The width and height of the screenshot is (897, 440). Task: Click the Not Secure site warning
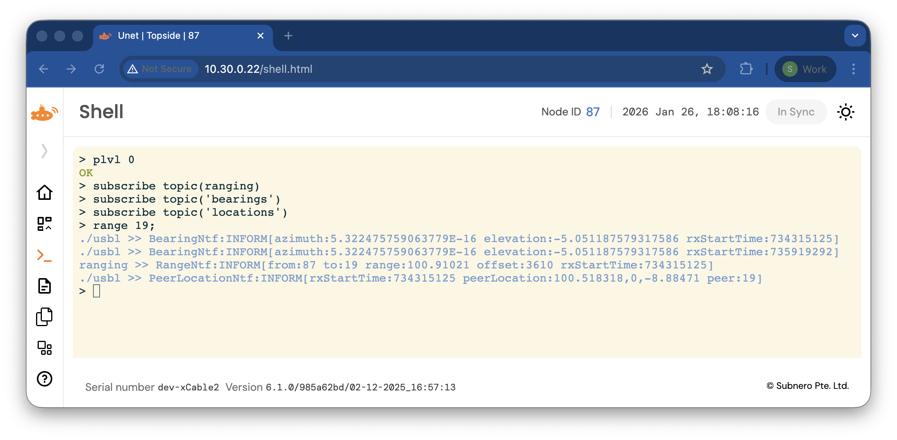[160, 69]
